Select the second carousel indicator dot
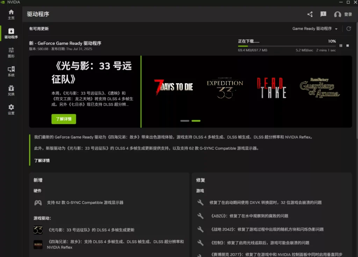The image size is (358, 257). tap(196, 120)
